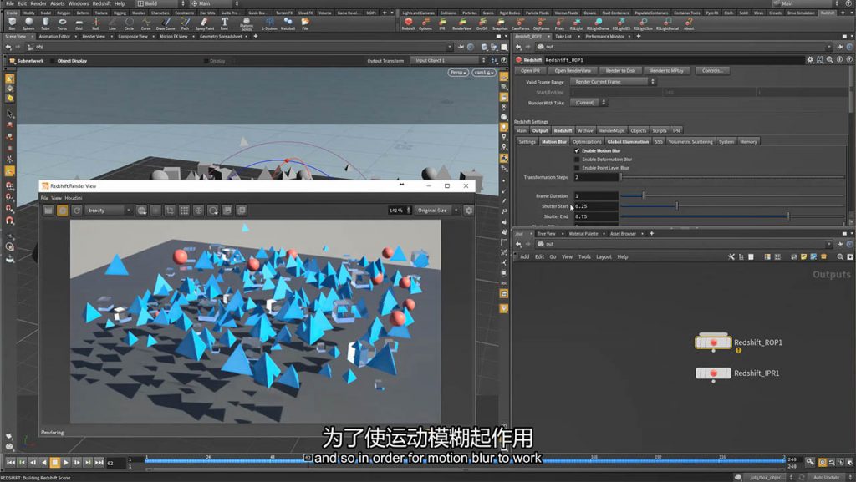Select the Font shelf tool

click(224, 23)
